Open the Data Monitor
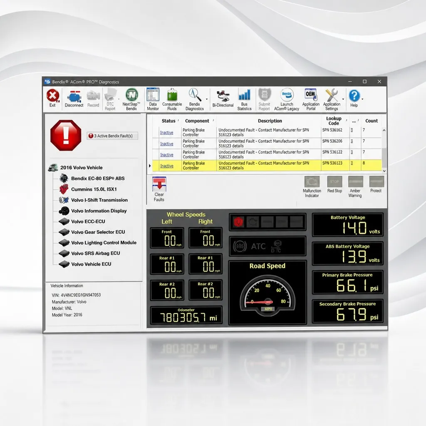The image size is (426, 426). tap(153, 99)
